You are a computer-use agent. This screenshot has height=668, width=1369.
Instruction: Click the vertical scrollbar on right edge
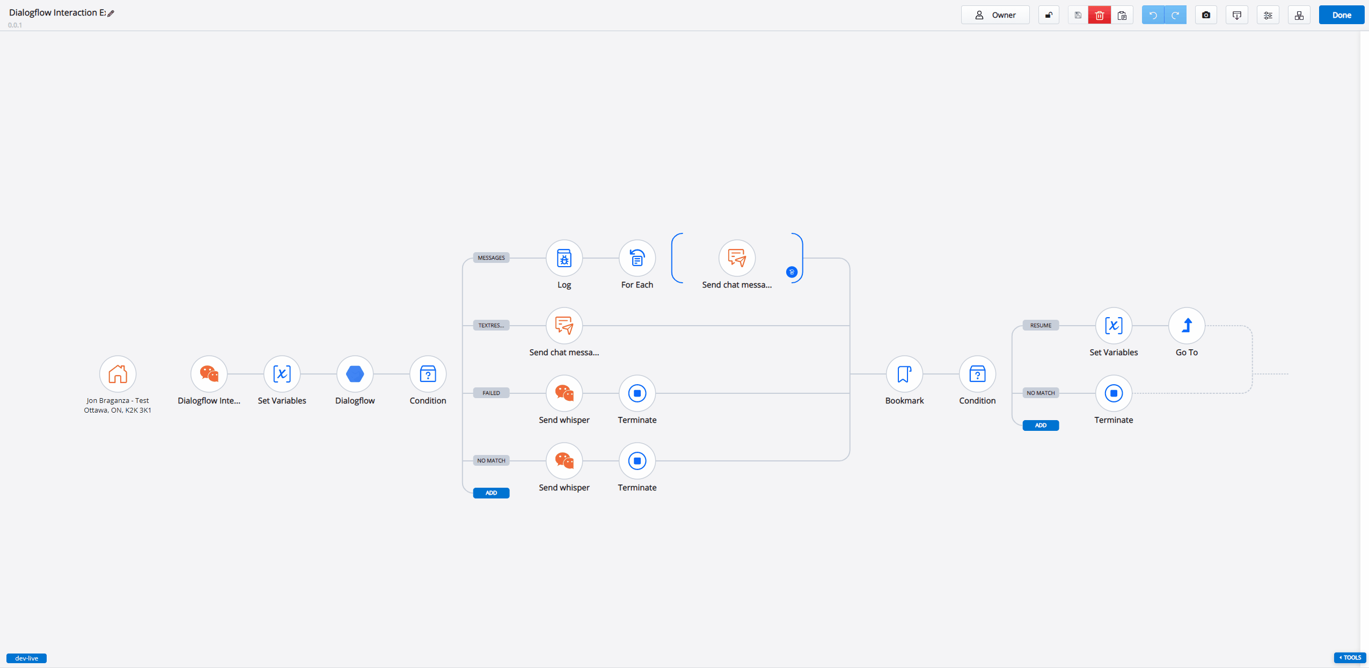click(x=1364, y=349)
